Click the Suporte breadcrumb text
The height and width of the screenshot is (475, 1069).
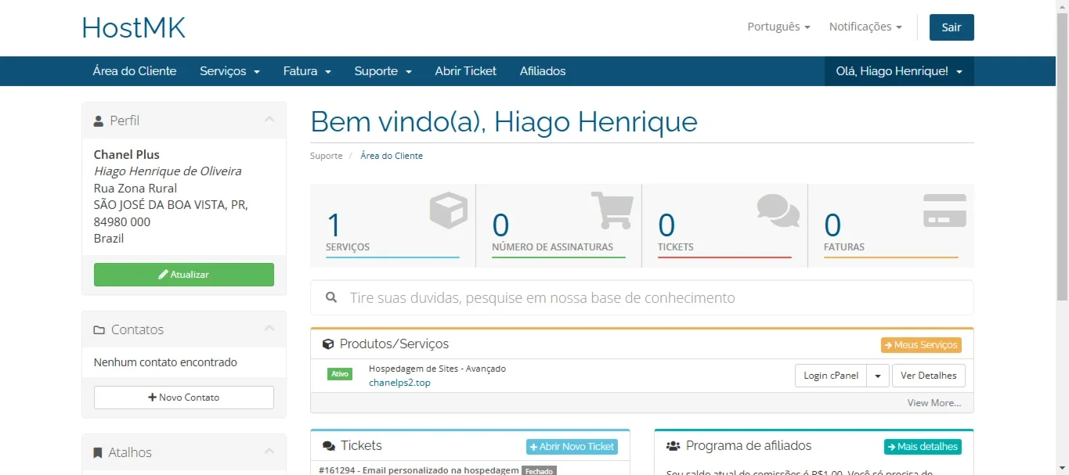pos(327,156)
